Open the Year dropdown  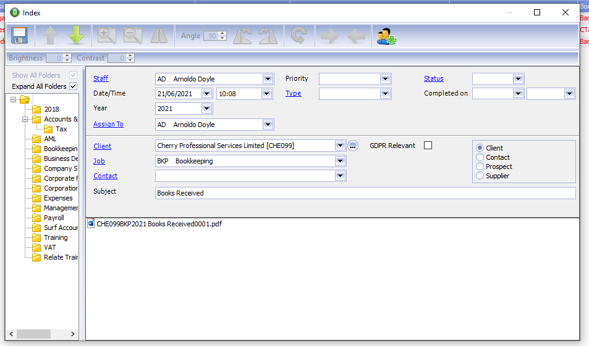tap(206, 109)
